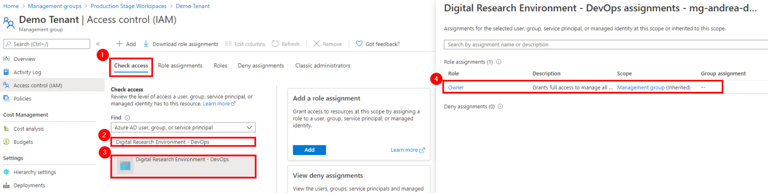
Task: Click Demo Tenant breadcrumb link
Action: pos(193,6)
